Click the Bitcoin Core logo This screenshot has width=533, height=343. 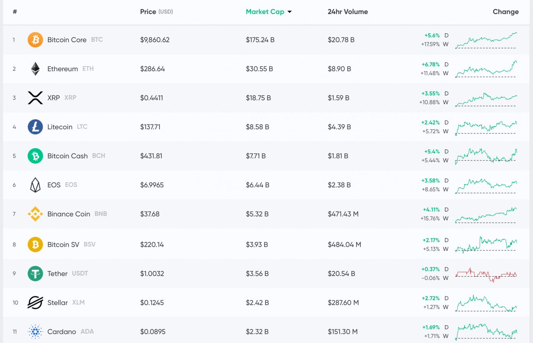(35, 39)
